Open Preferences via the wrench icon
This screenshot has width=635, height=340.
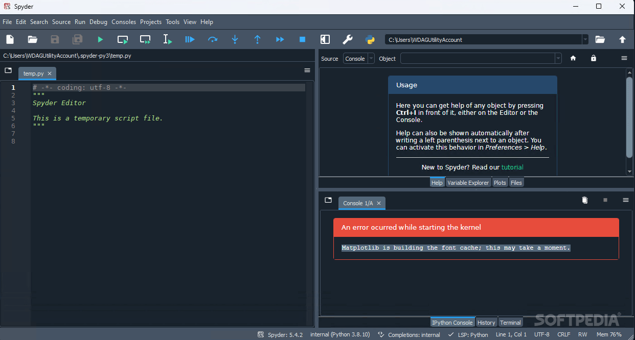(347, 39)
